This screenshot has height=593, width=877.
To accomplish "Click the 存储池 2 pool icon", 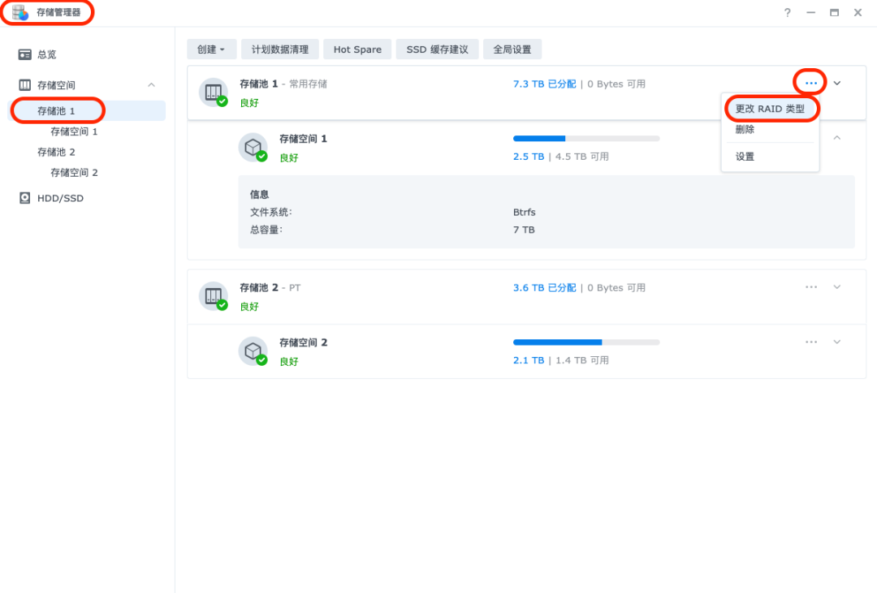I will 213,296.
